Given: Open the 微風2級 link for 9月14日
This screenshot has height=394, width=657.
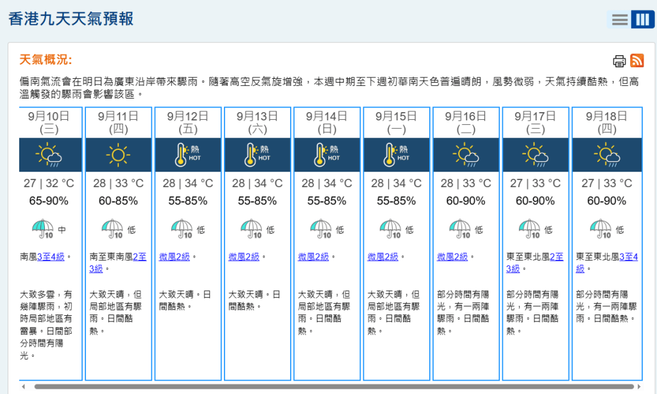Looking at the screenshot, I should (x=313, y=257).
